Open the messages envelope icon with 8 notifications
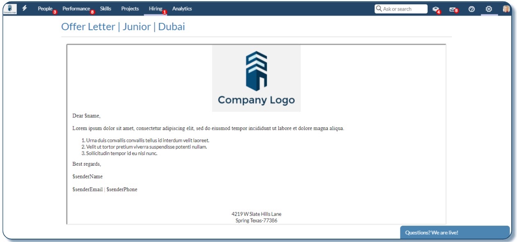The image size is (517, 242). pos(452,9)
